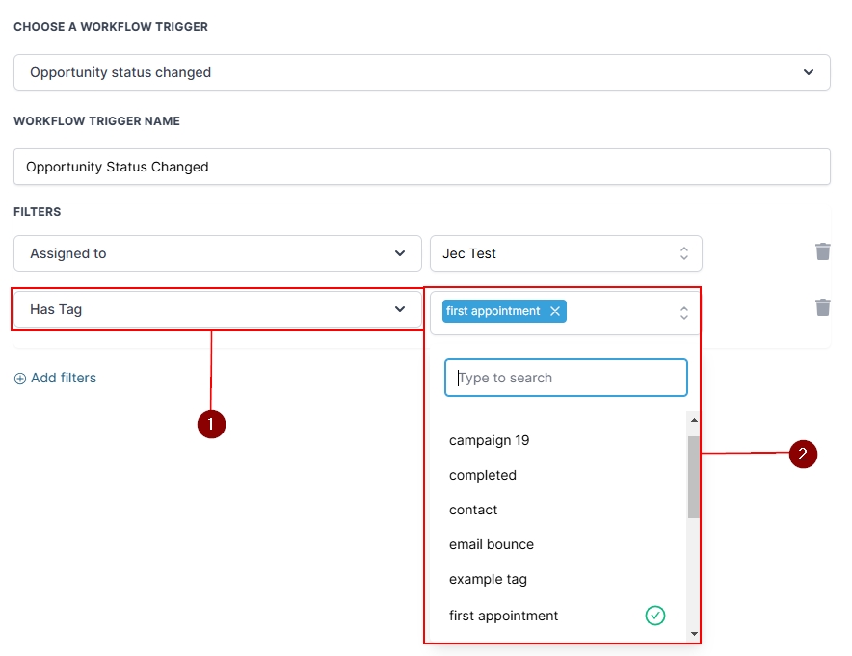The height and width of the screenshot is (656, 852).
Task: Collapse the tag selector using its arrows
Action: click(683, 313)
